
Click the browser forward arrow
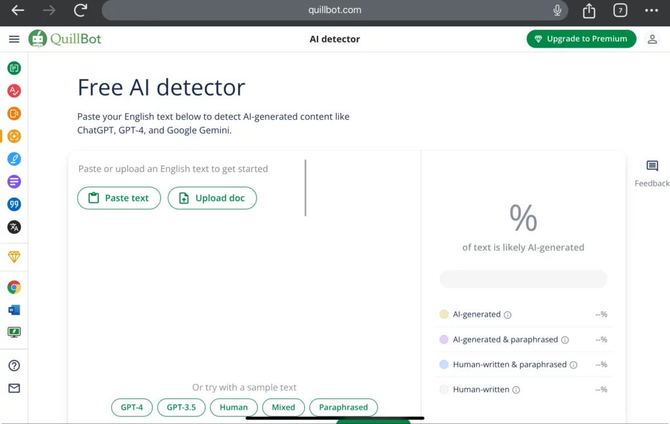tap(49, 10)
